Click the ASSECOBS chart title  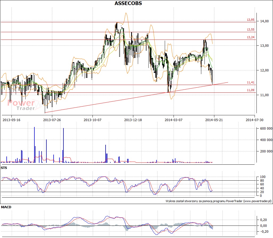tap(128, 3)
